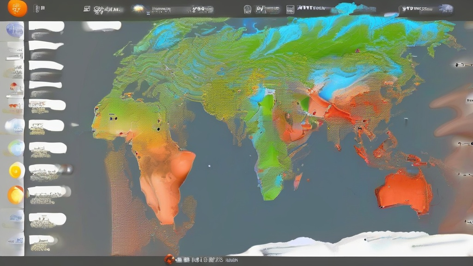Open the top bar menu starting with 'G'
Image resolution: width=473 pixels, height=266 pixels.
point(106,9)
